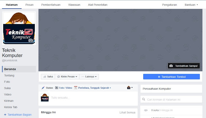Click the three-dots Lainnya icon
The height and width of the screenshot is (118, 206).
tap(83, 77)
